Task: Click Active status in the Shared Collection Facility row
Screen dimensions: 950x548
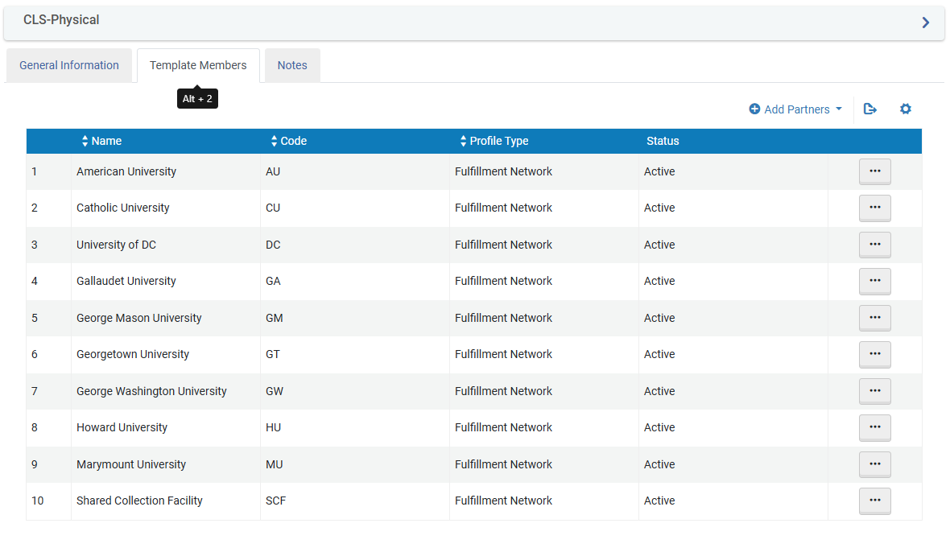Action: click(659, 501)
